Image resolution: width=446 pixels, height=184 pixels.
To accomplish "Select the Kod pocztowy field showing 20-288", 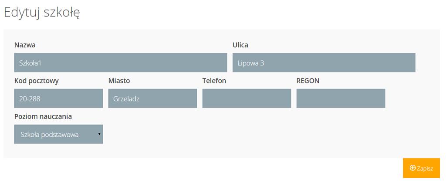I will 59,99.
